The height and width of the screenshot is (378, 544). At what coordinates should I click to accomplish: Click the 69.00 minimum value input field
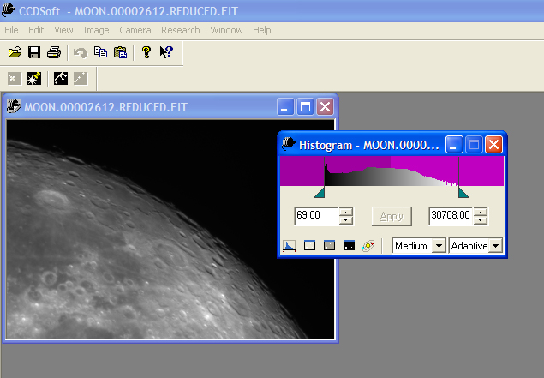[x=316, y=216]
